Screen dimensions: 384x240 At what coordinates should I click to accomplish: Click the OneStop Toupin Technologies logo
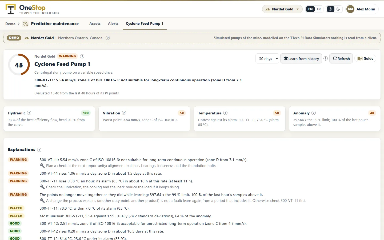(x=32, y=9)
